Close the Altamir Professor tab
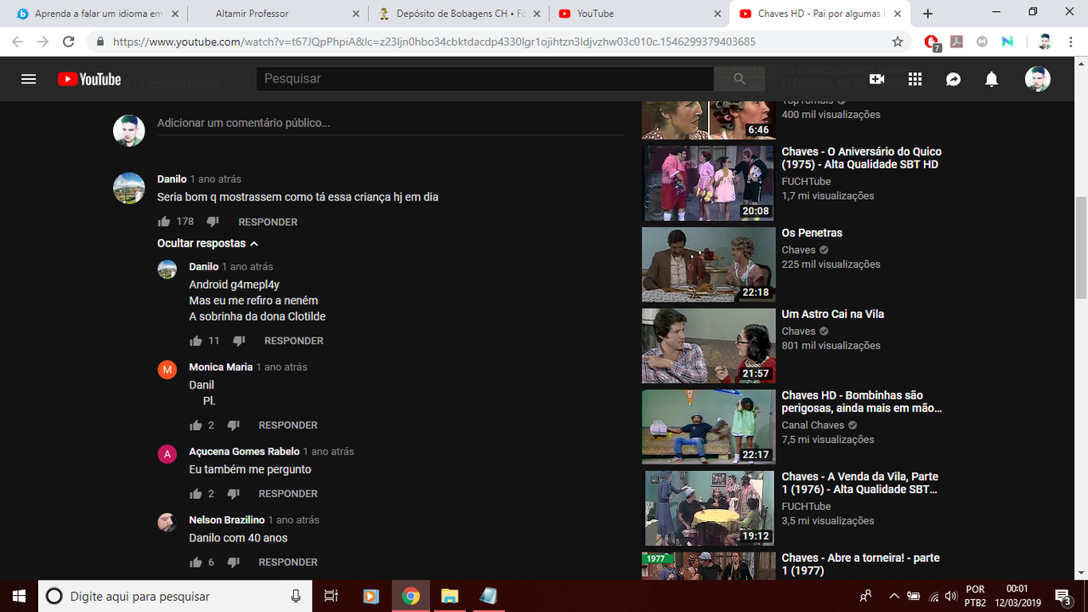The height and width of the screenshot is (612, 1088). [354, 14]
